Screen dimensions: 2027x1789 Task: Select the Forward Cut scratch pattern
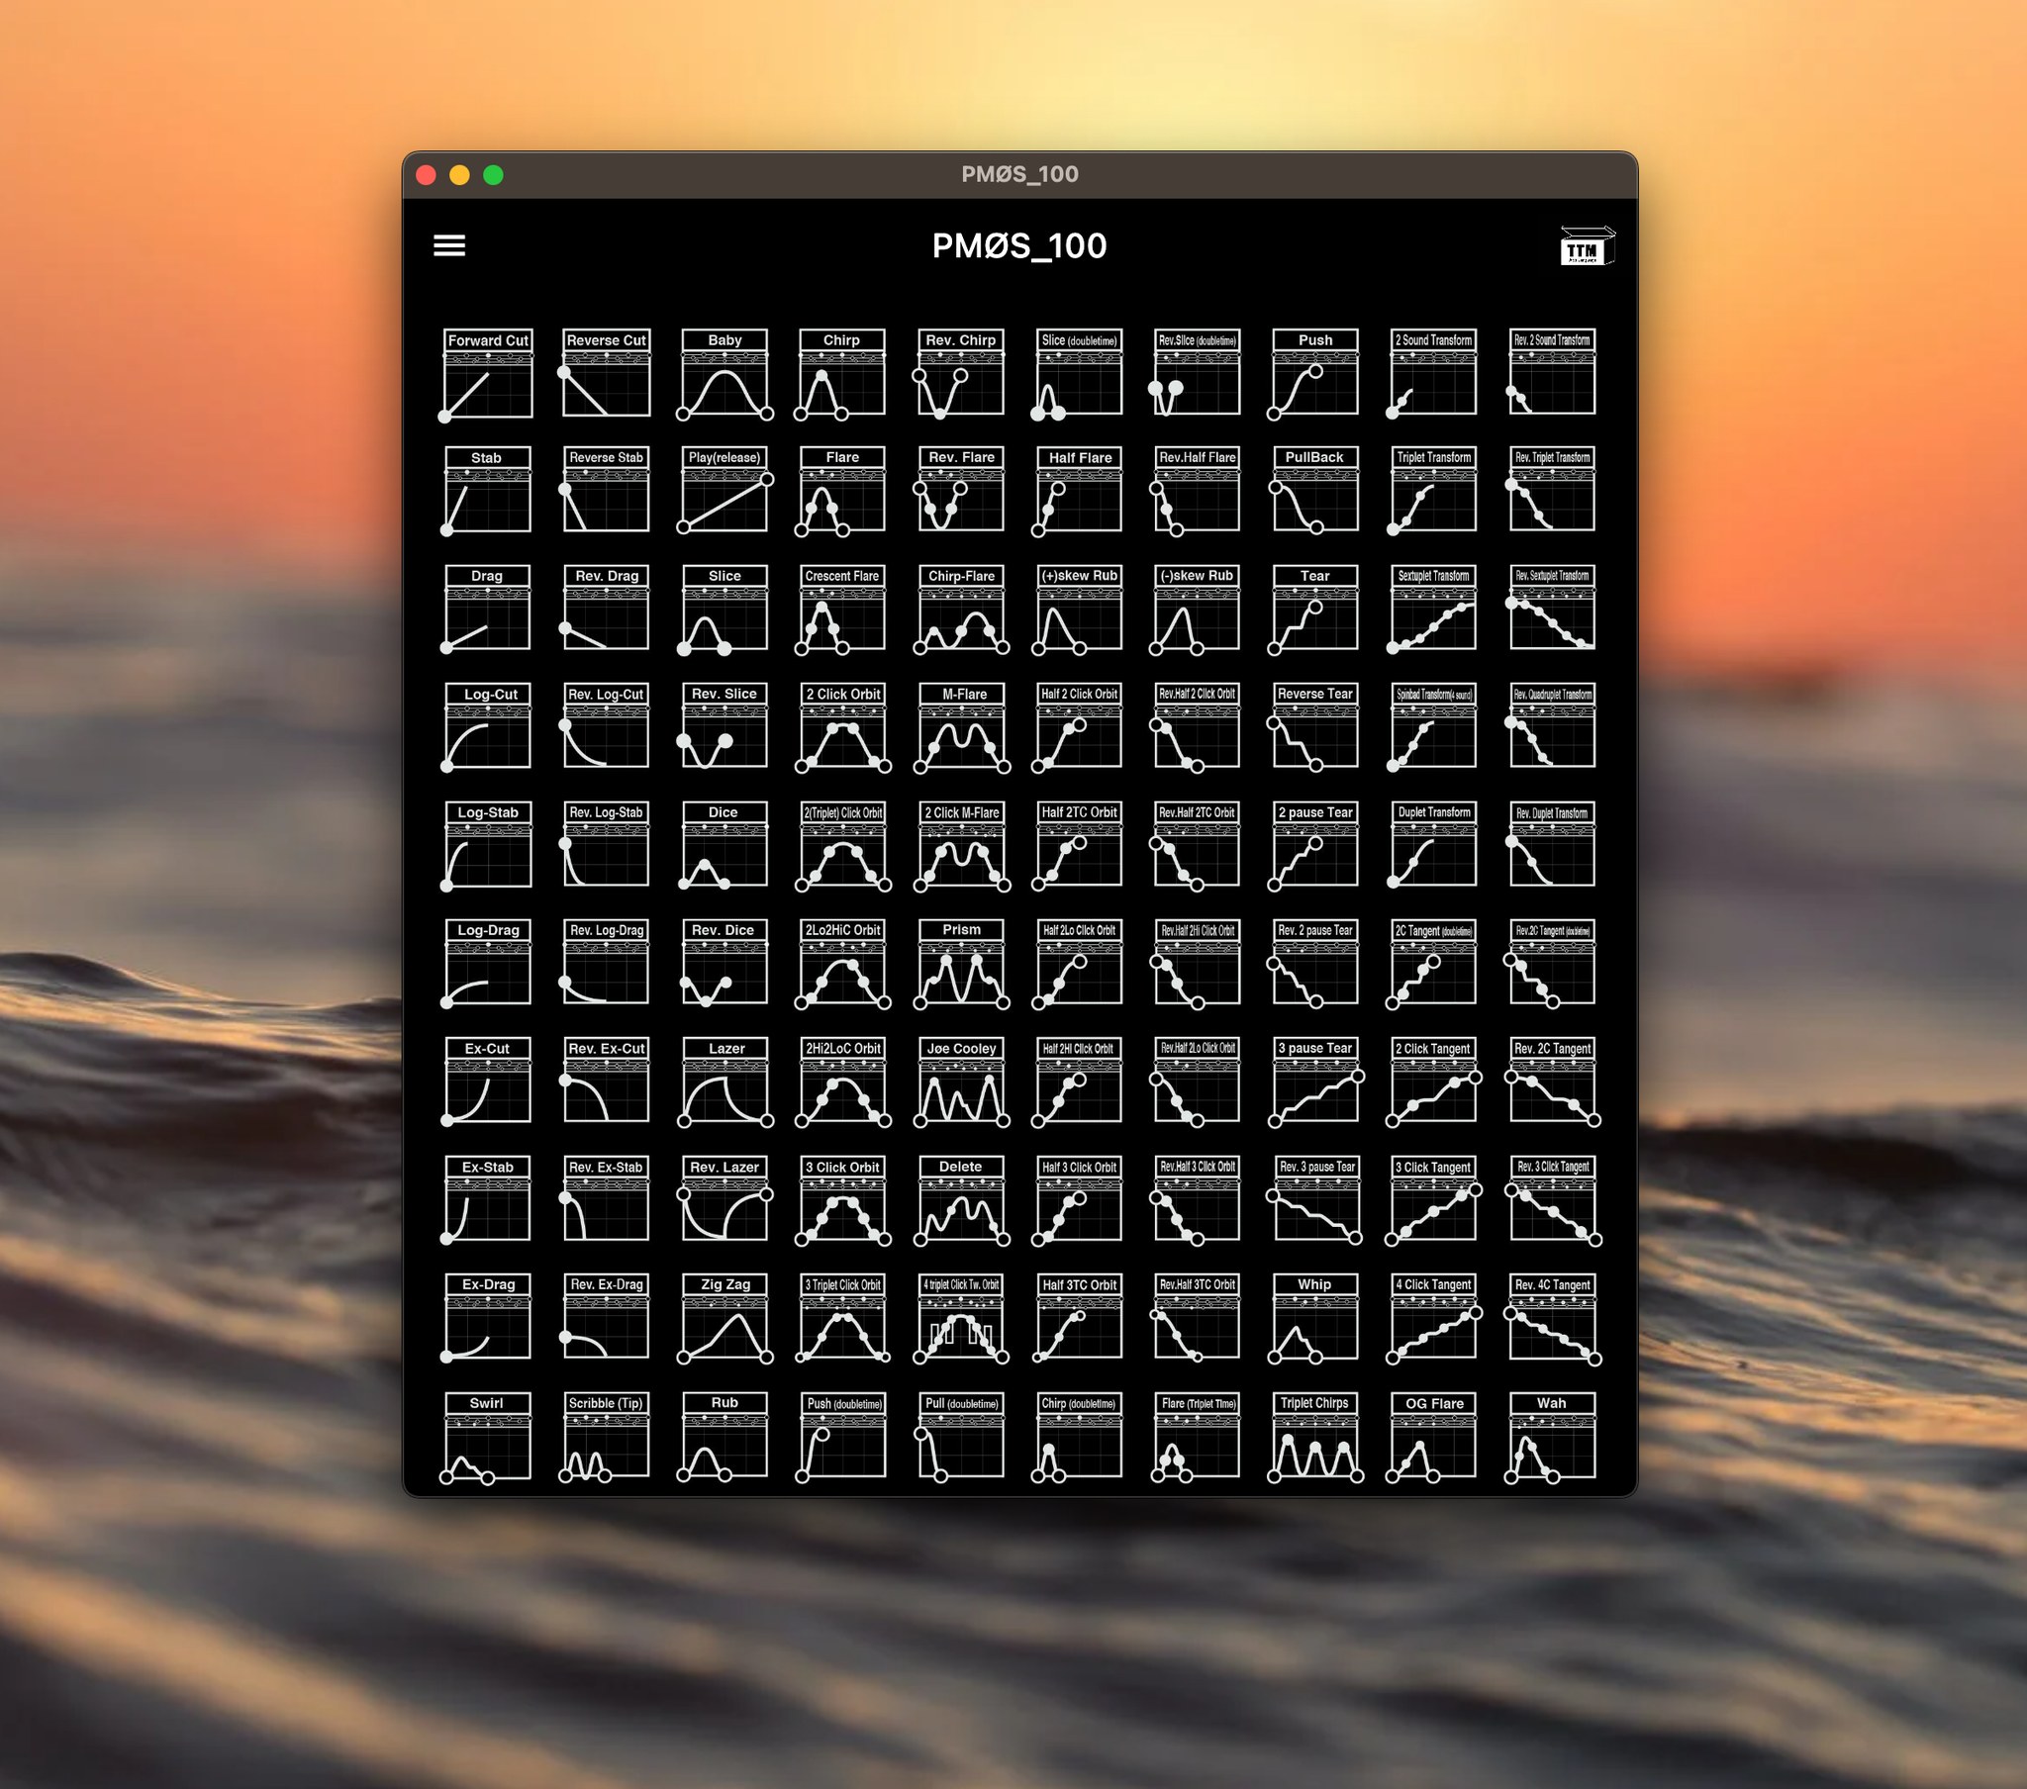coord(487,373)
